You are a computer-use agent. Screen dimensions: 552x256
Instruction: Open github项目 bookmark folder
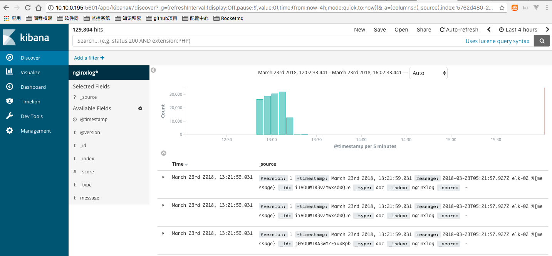[162, 18]
